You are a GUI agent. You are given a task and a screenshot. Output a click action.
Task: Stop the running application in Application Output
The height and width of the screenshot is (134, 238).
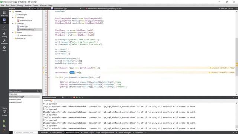[x=74, y=98]
